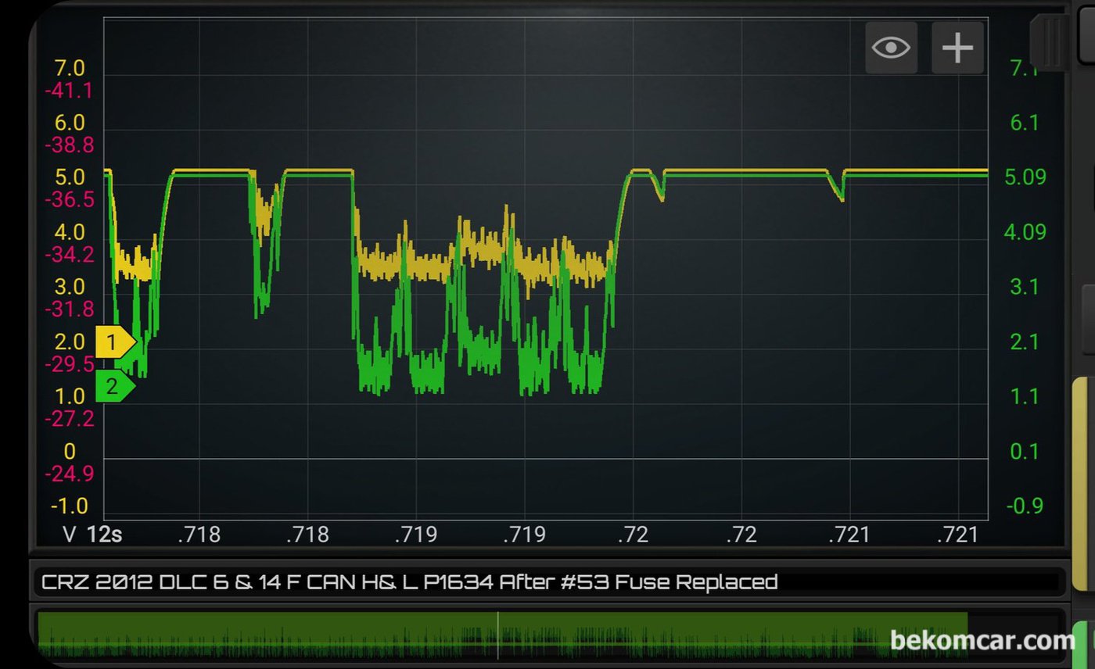Click the first .718 time axis label
Screen dimensions: 1095x669
[199, 535]
